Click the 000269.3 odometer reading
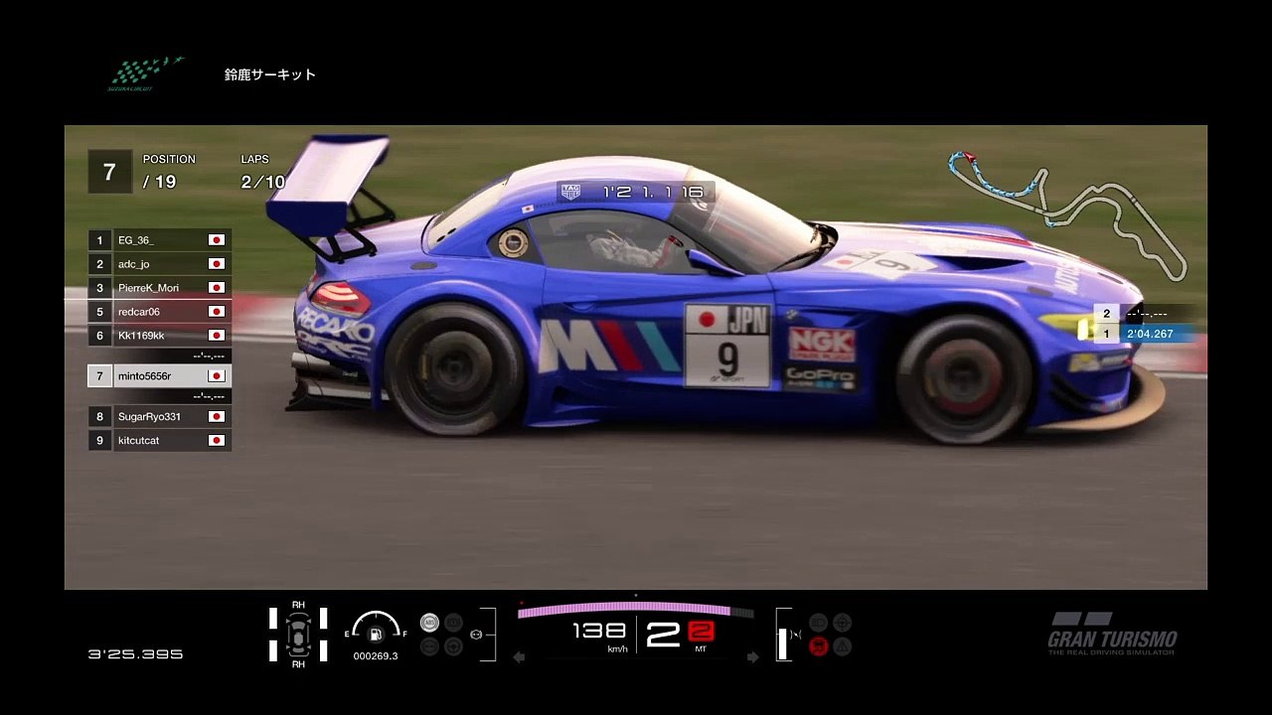This screenshot has width=1272, height=715. tap(376, 656)
